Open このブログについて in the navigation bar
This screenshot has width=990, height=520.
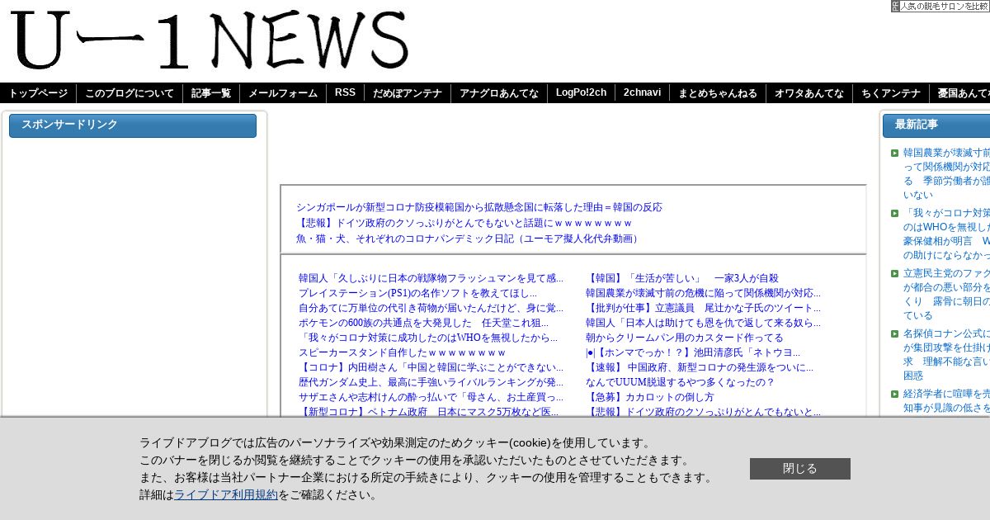click(x=130, y=93)
